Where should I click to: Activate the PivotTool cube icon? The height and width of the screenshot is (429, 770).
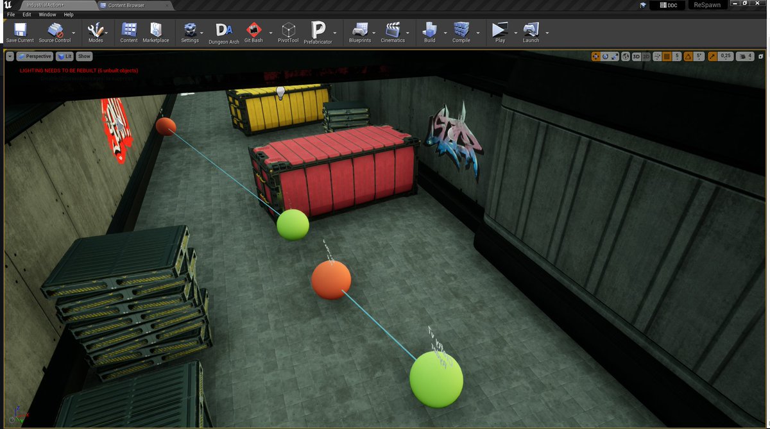(x=289, y=29)
